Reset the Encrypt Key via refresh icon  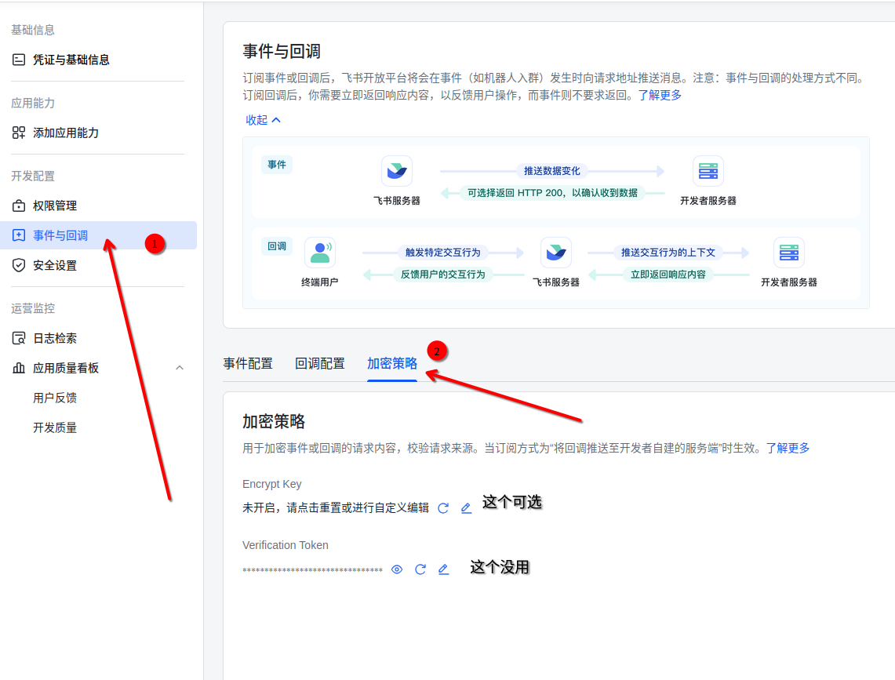443,508
